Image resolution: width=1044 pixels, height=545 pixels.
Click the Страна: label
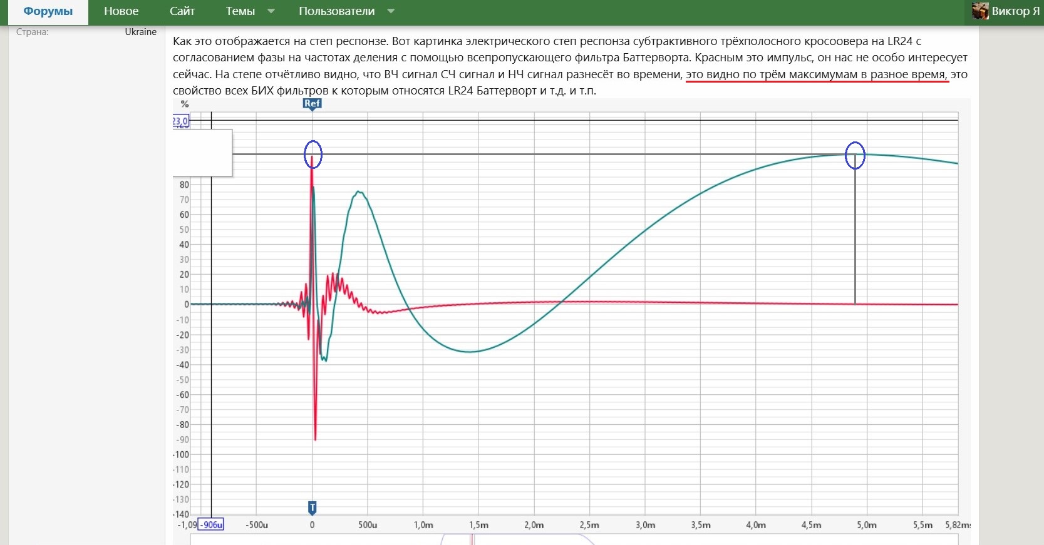(33, 32)
